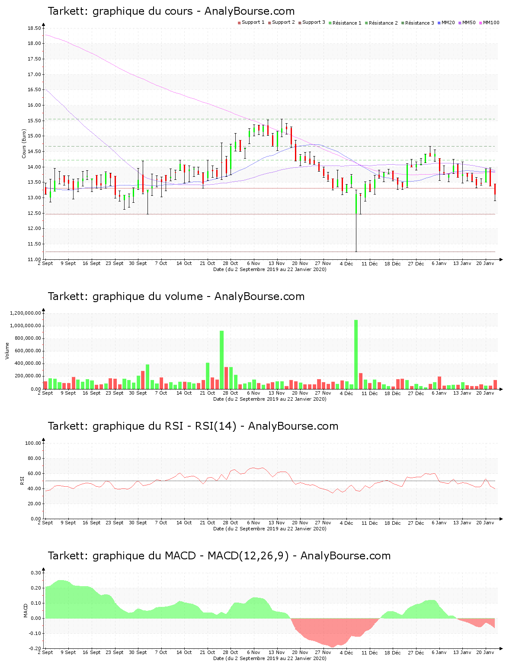The width and height of the screenshot is (519, 670).
Task: Click the 18.50 value on price axis
Action: pos(34,28)
